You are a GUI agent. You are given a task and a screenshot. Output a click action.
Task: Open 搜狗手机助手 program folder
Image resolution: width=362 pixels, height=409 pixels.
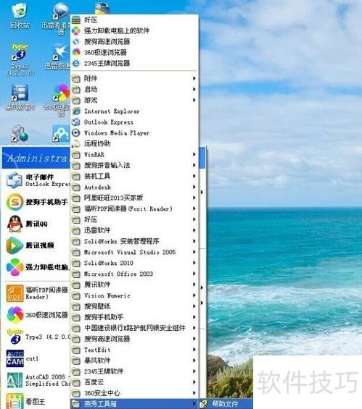(x=134, y=318)
